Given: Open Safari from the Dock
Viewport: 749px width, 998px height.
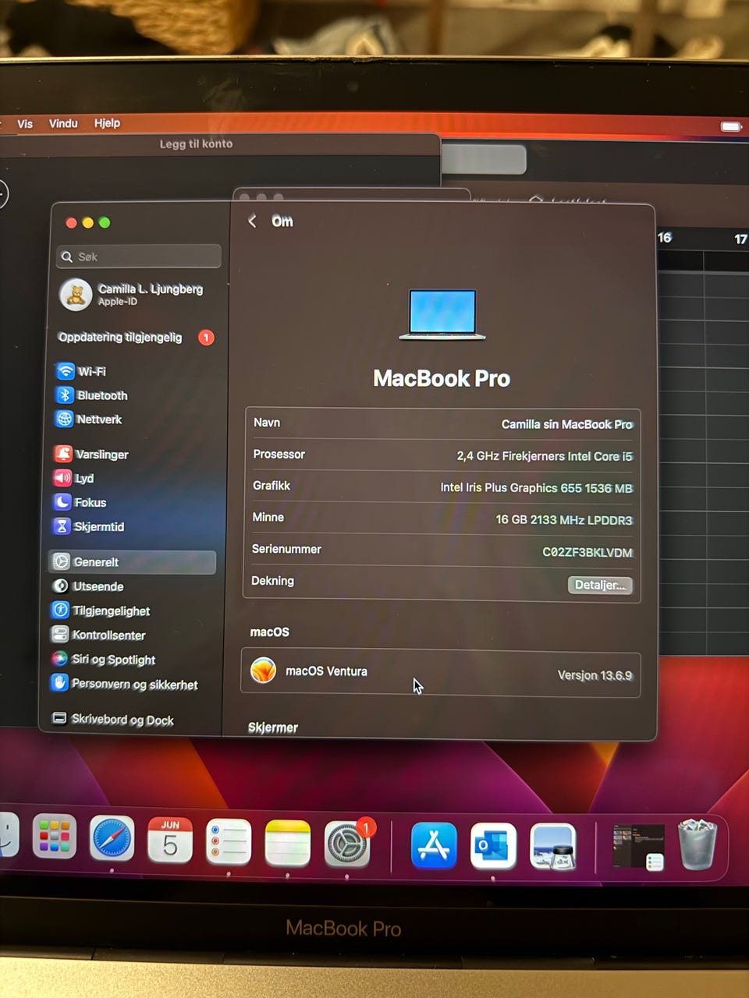Looking at the screenshot, I should point(112,838).
